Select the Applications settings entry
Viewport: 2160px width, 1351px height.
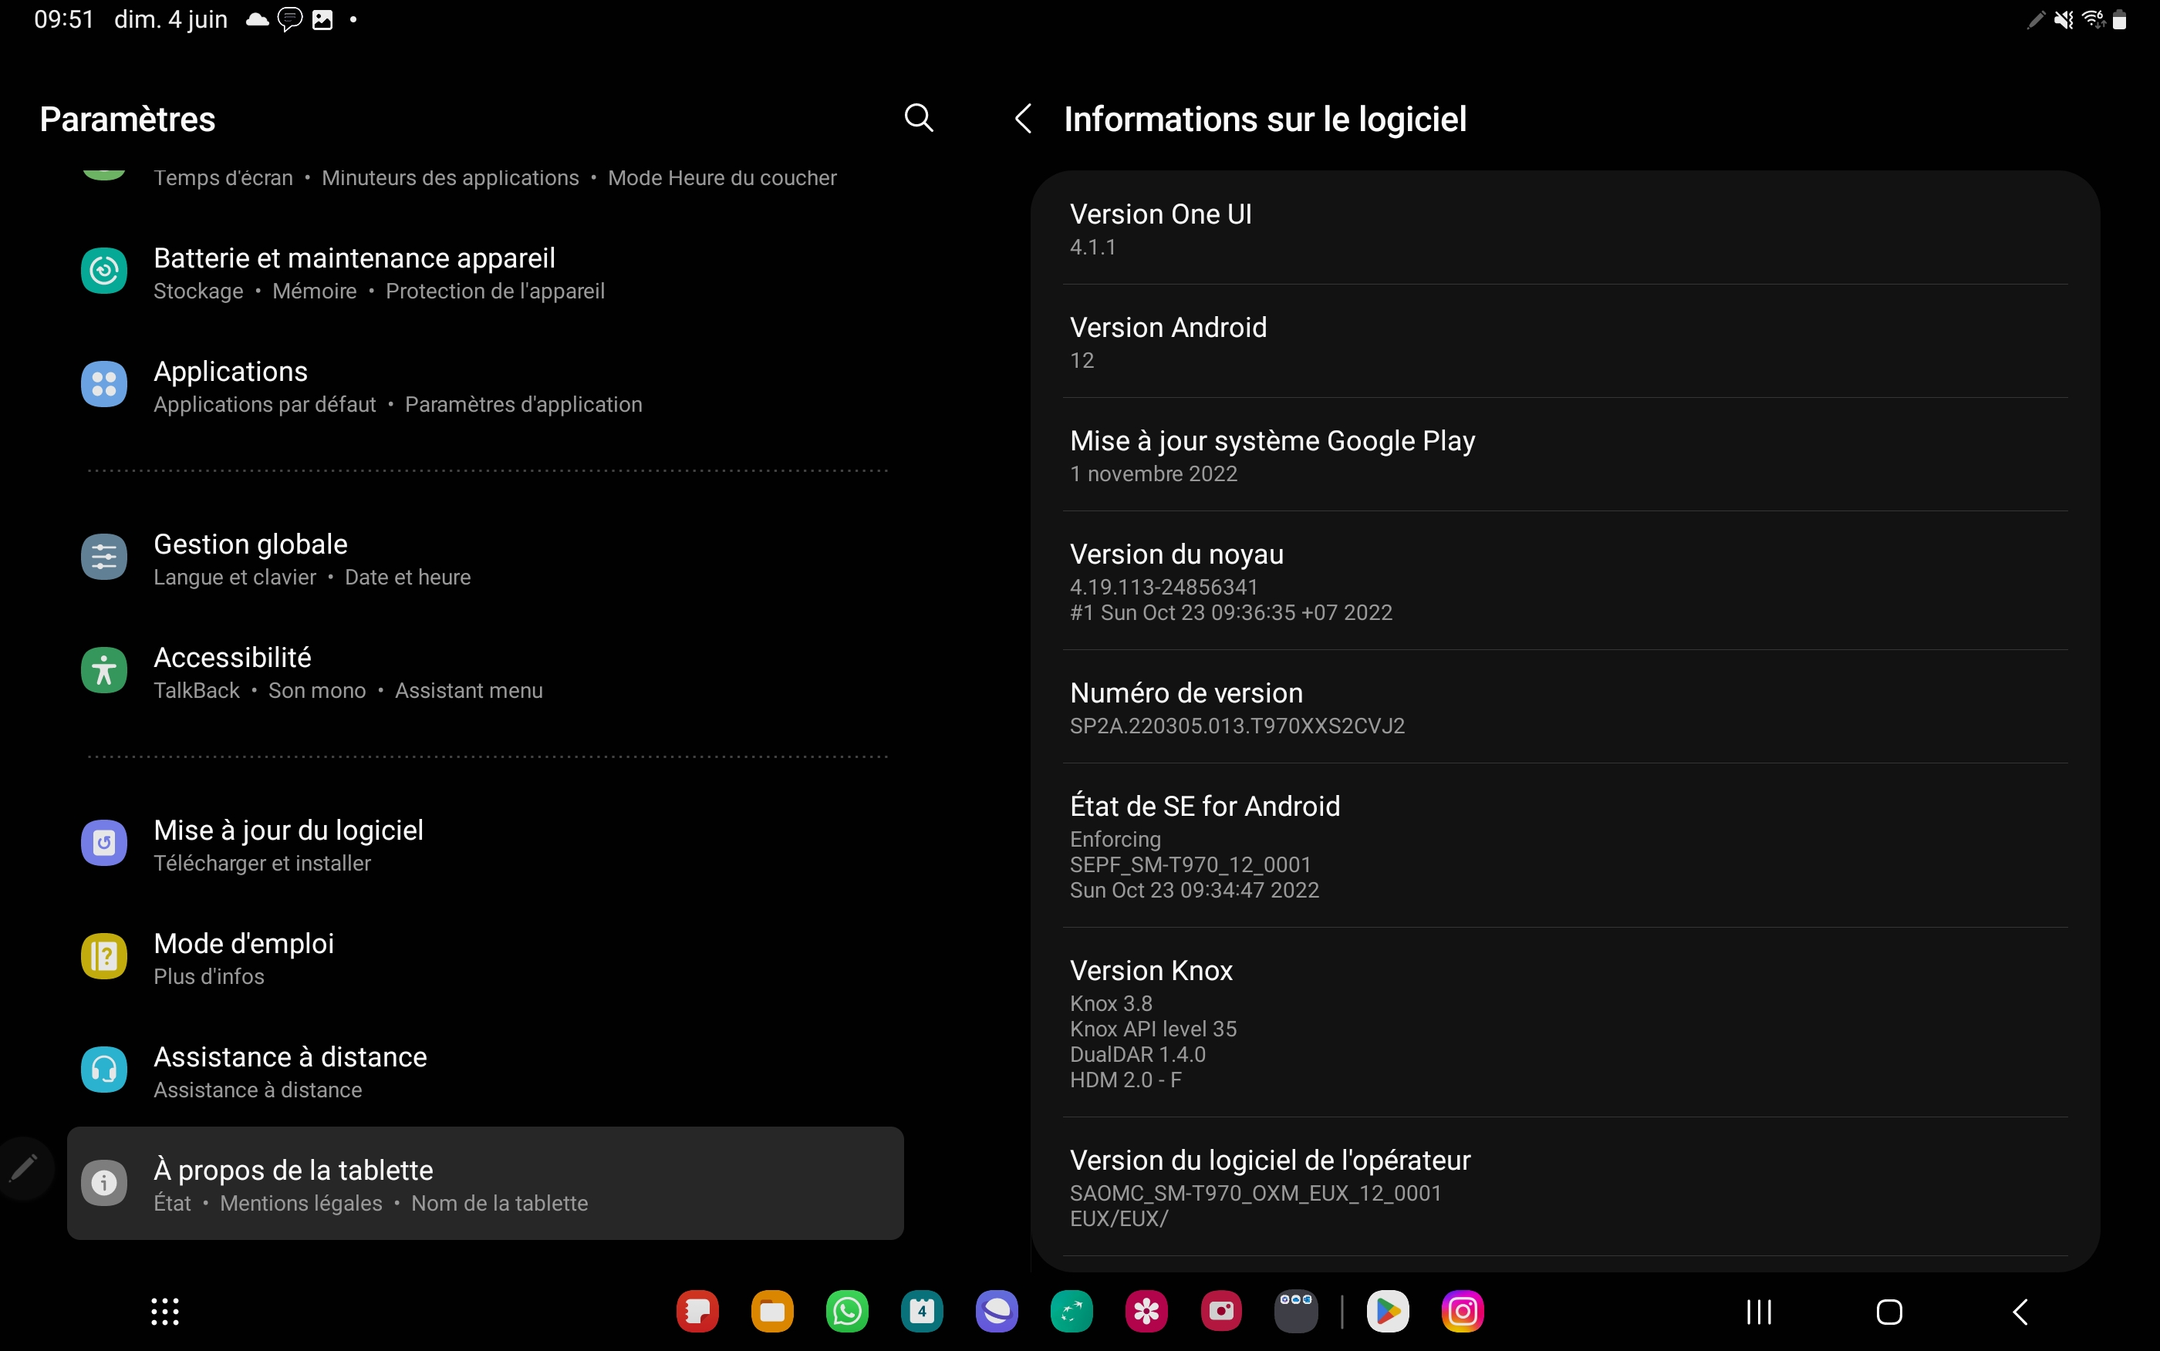coord(485,386)
